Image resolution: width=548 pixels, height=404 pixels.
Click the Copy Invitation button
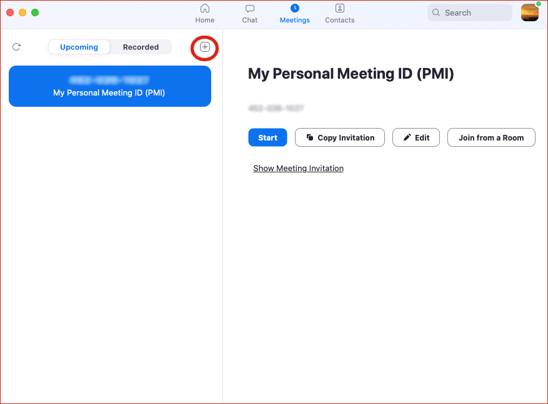coord(340,137)
